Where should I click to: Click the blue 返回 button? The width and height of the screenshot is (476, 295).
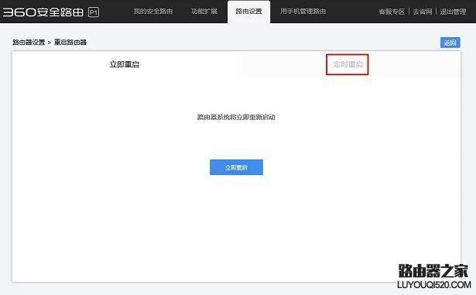[450, 43]
